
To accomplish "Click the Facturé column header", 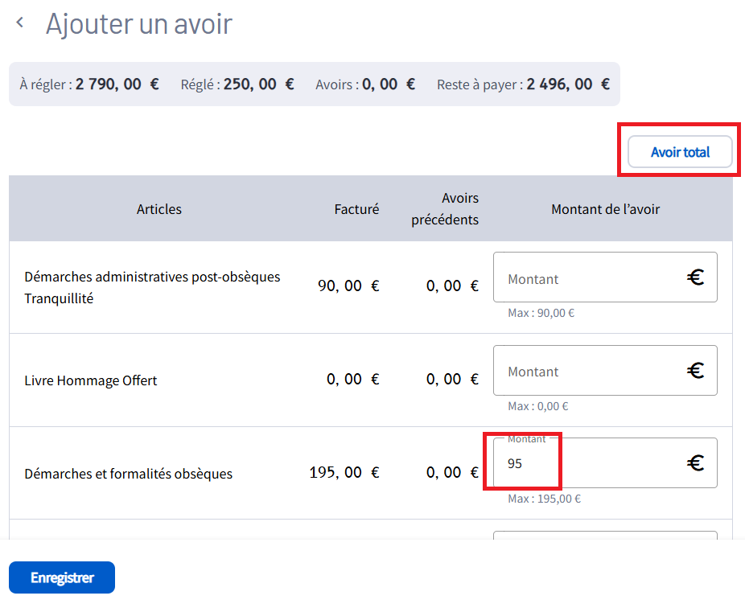I will pos(356,209).
